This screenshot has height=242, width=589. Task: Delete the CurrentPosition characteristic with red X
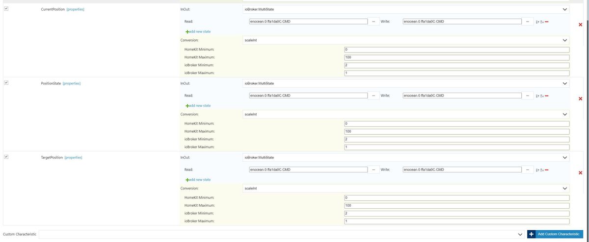(581, 24)
